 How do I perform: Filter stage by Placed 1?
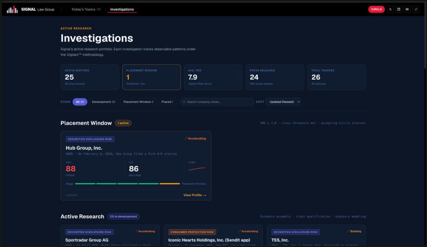point(167,102)
